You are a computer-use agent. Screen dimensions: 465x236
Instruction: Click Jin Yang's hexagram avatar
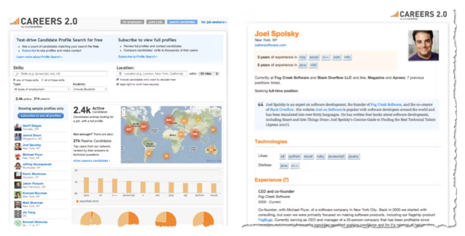click(18, 214)
